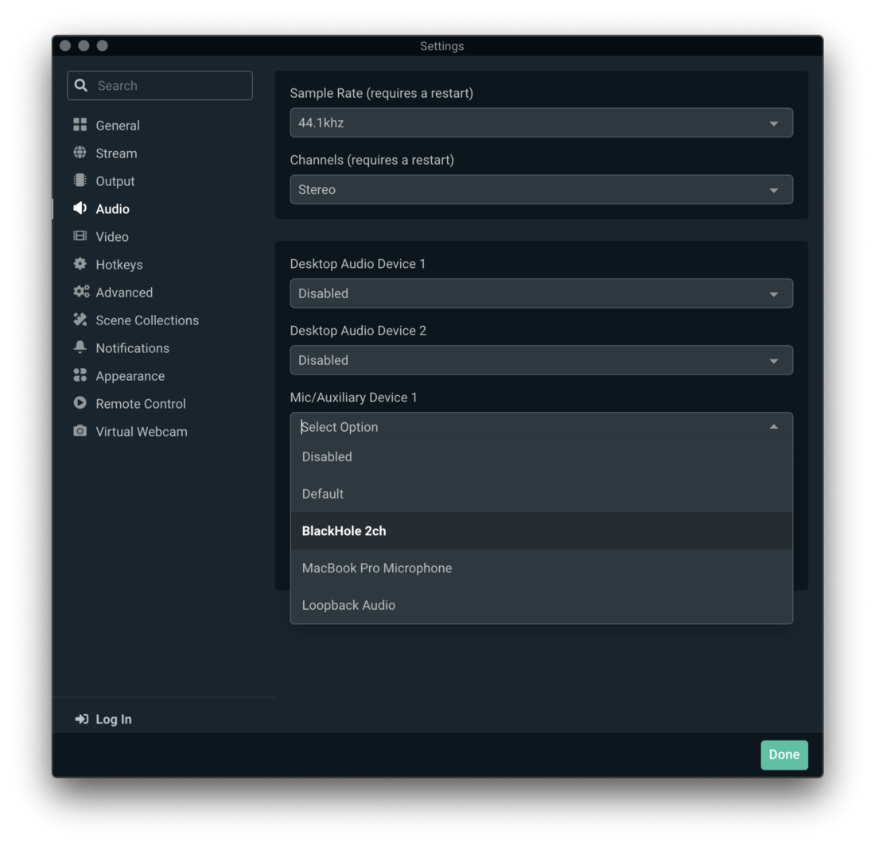The width and height of the screenshot is (875, 846).
Task: Go to Output settings
Action: point(115,181)
